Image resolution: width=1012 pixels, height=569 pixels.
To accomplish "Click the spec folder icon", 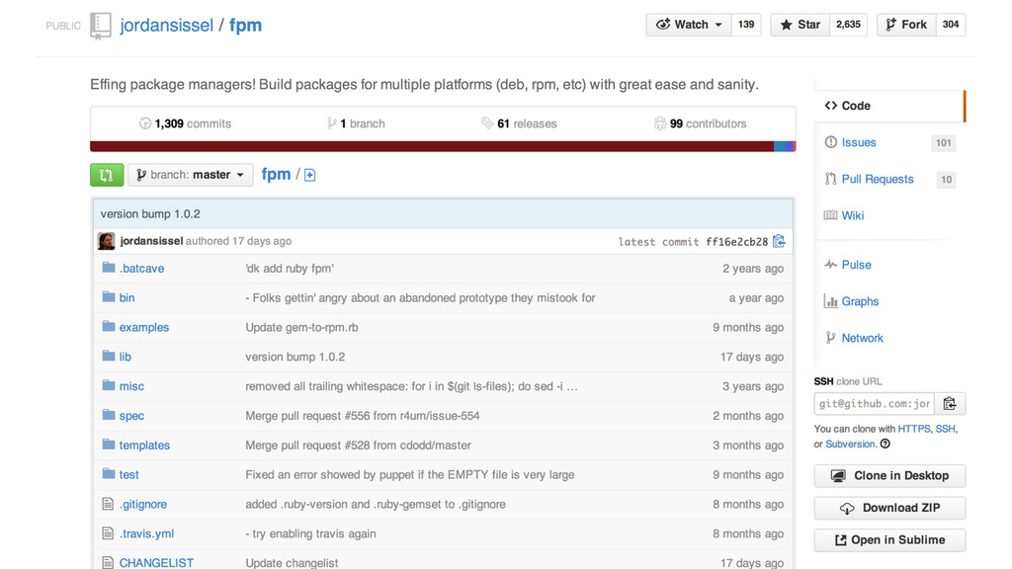I will click(x=109, y=415).
